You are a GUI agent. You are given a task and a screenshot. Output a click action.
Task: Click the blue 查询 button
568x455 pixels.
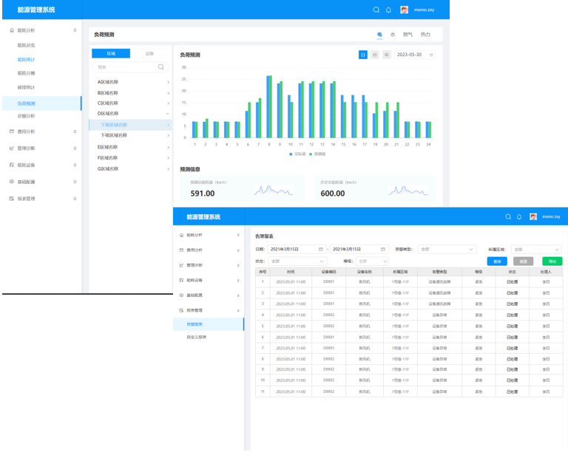click(497, 261)
